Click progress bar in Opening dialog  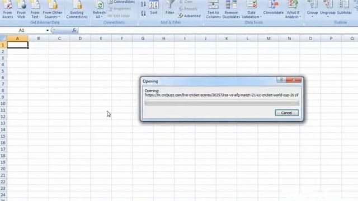[x=222, y=103]
